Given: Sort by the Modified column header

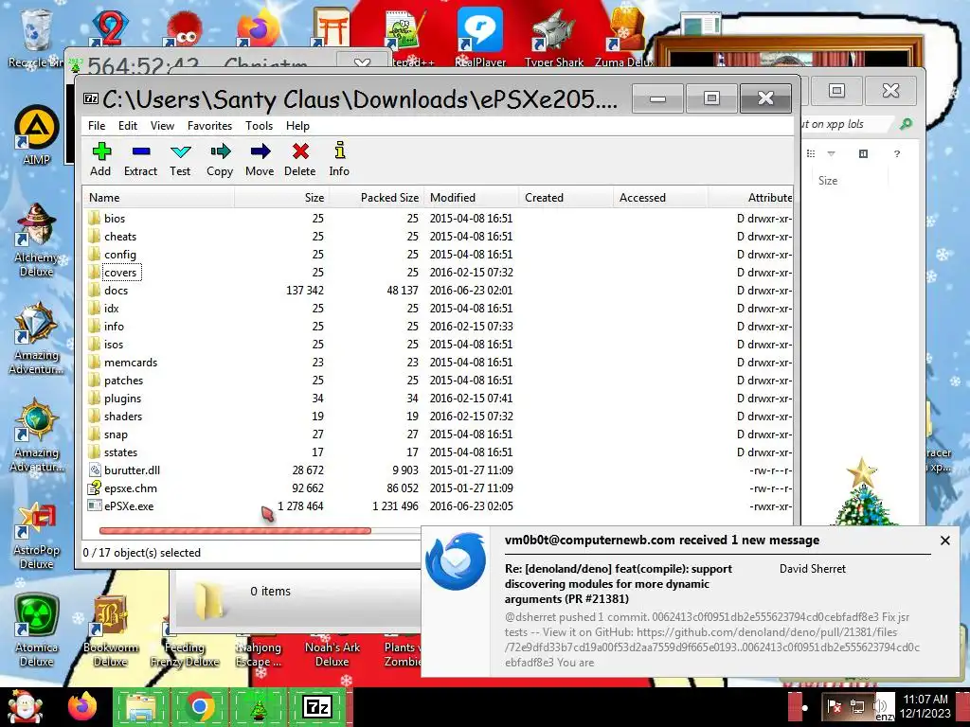Looking at the screenshot, I should (471, 198).
